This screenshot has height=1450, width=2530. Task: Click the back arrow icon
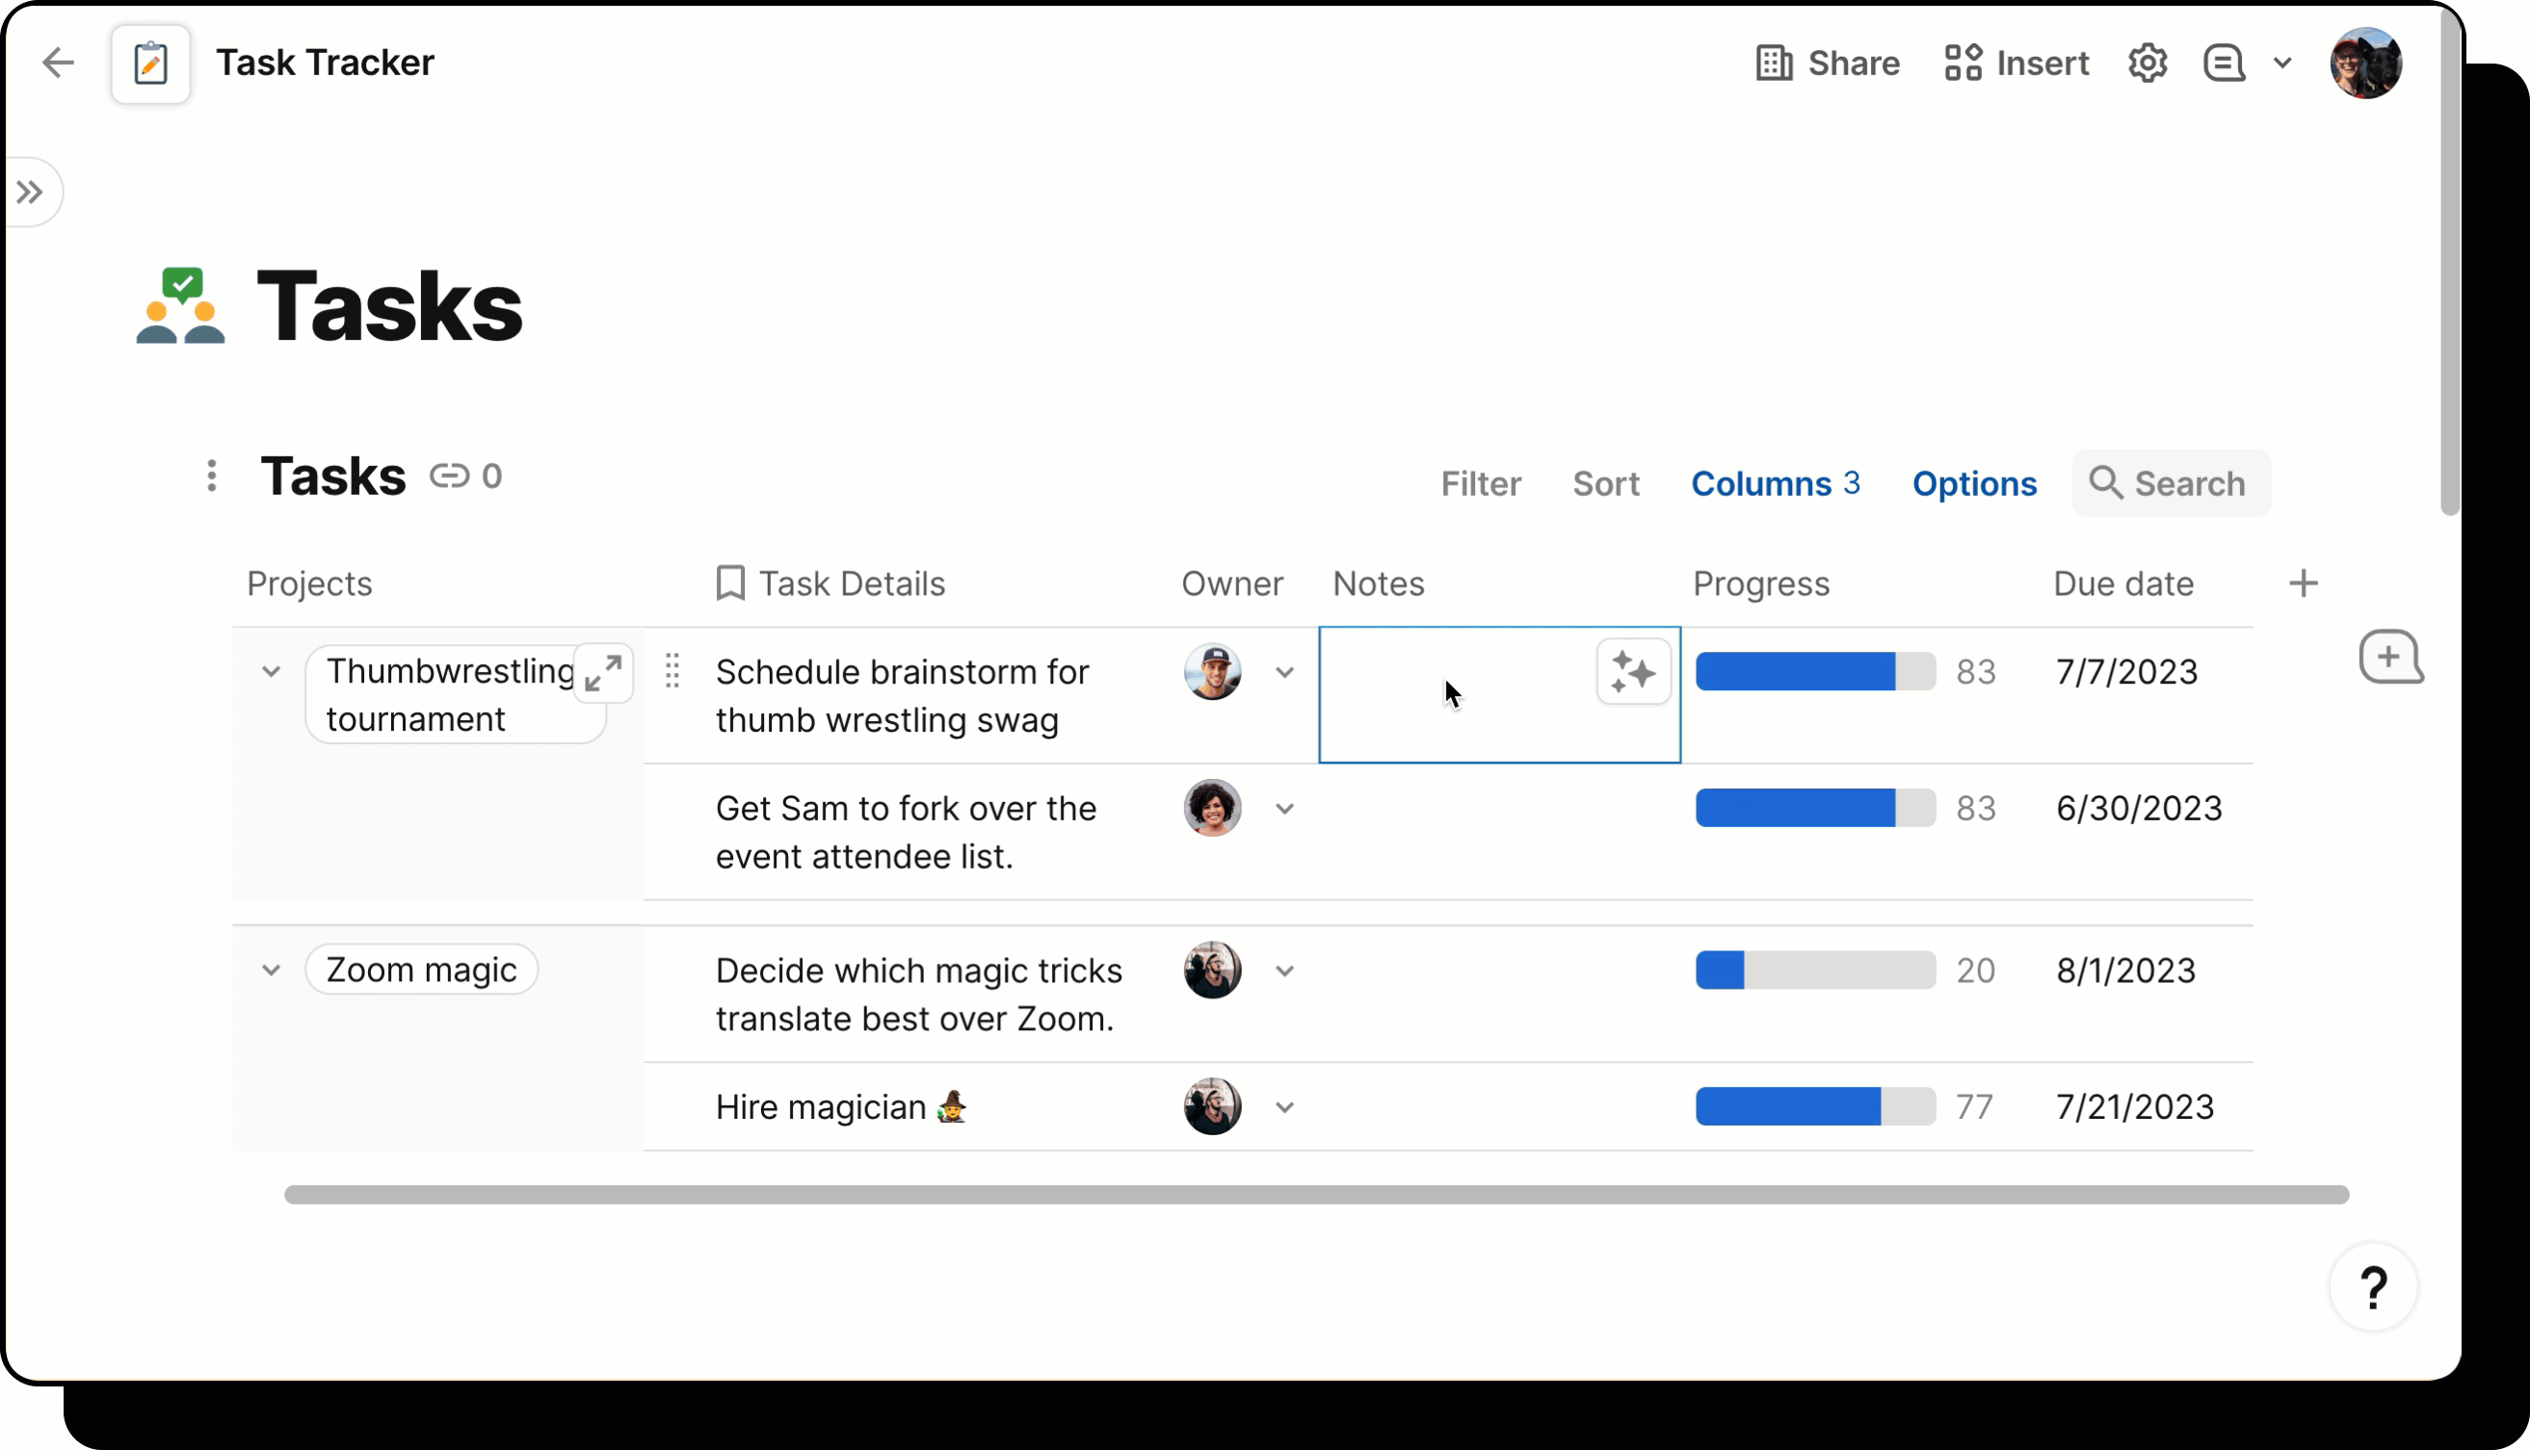tap(59, 63)
